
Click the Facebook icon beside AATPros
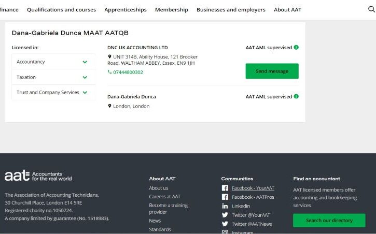(225, 197)
